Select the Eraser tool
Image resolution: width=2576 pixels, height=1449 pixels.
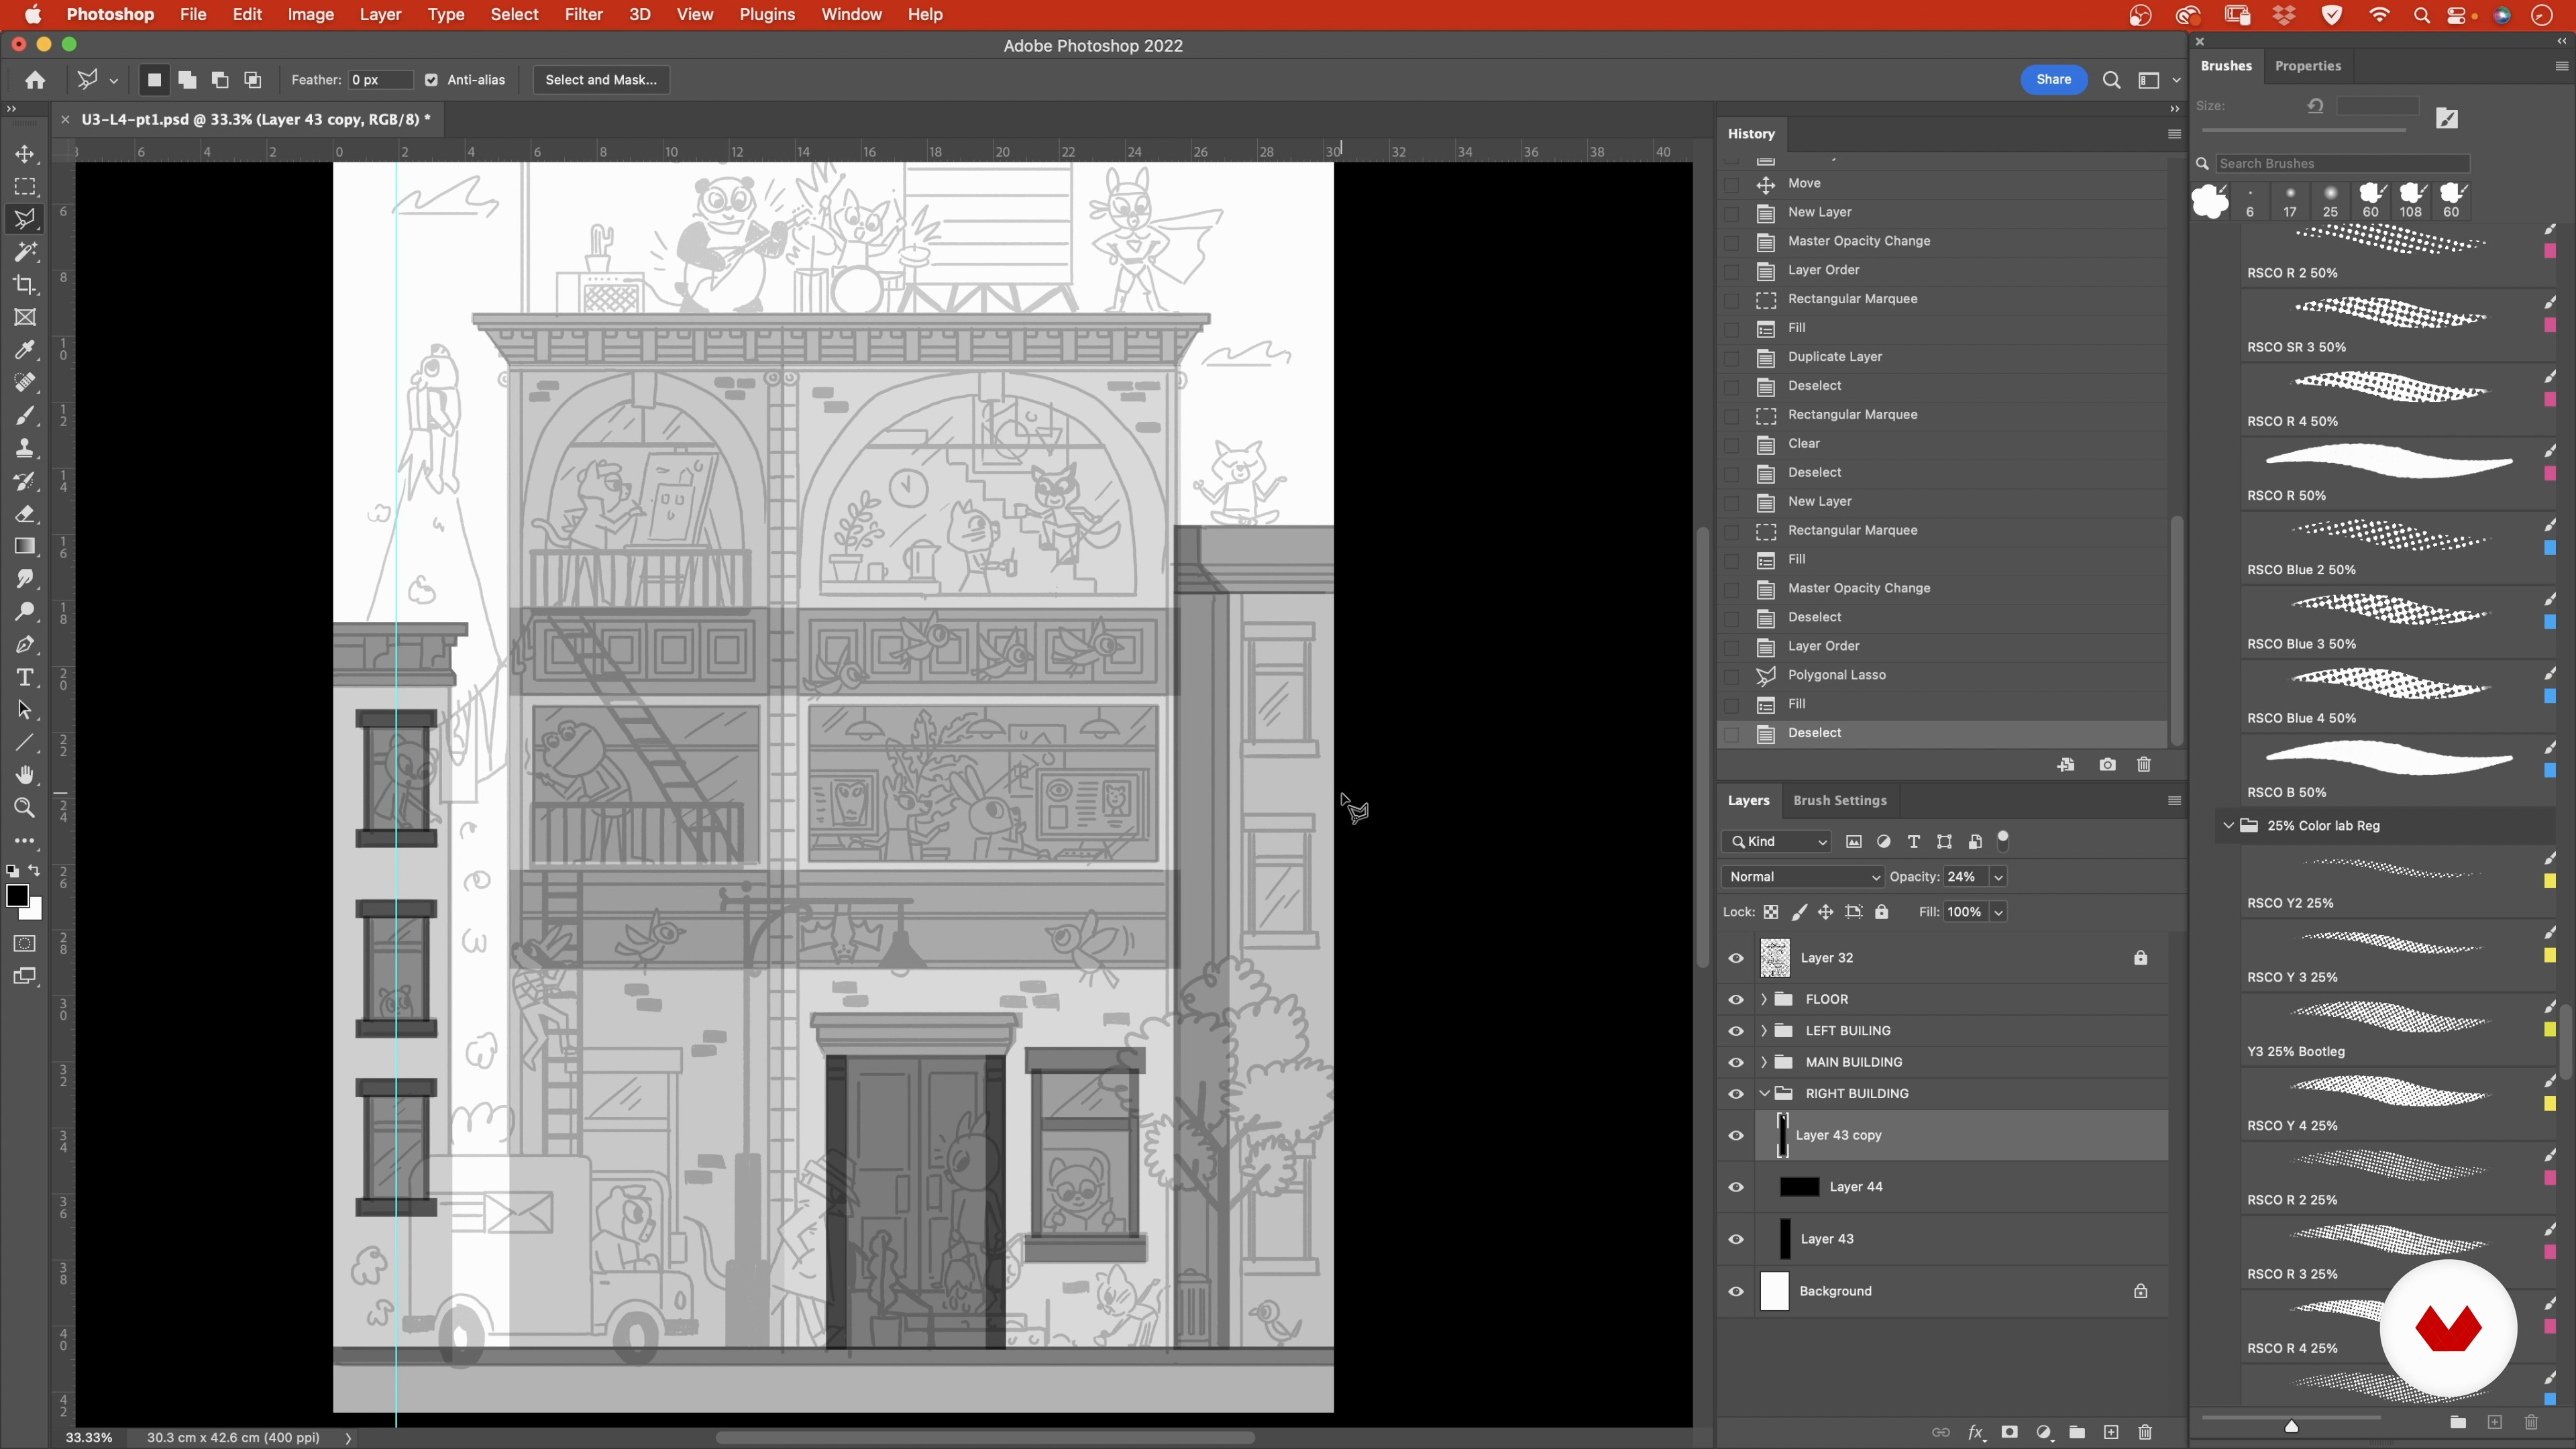pyautogui.click(x=25, y=514)
